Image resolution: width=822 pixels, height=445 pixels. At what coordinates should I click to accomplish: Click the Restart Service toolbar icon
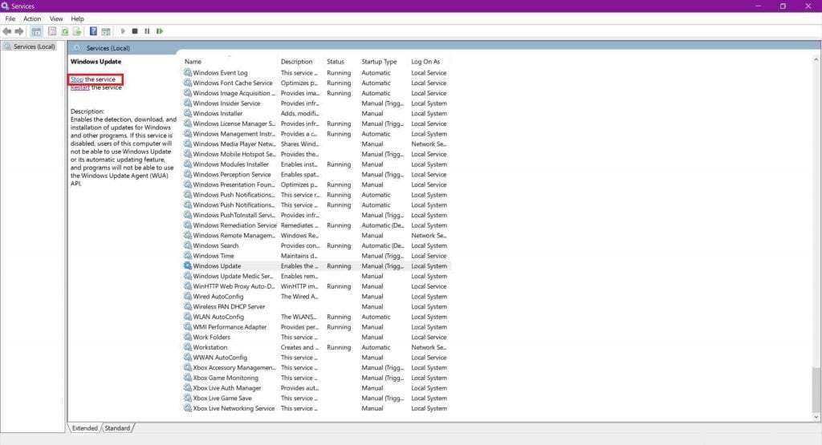pos(160,31)
